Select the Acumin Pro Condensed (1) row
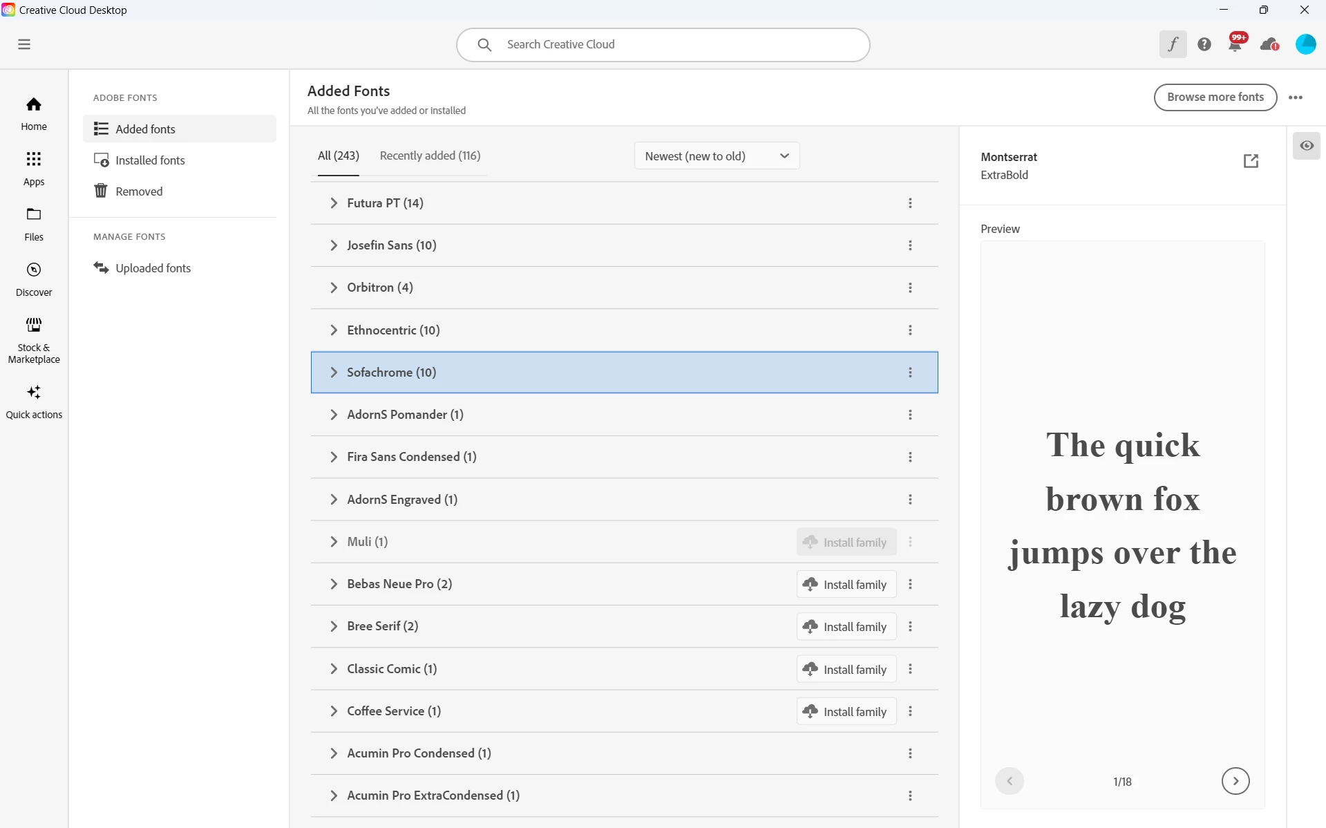Viewport: 1326px width, 828px height. coord(624,753)
